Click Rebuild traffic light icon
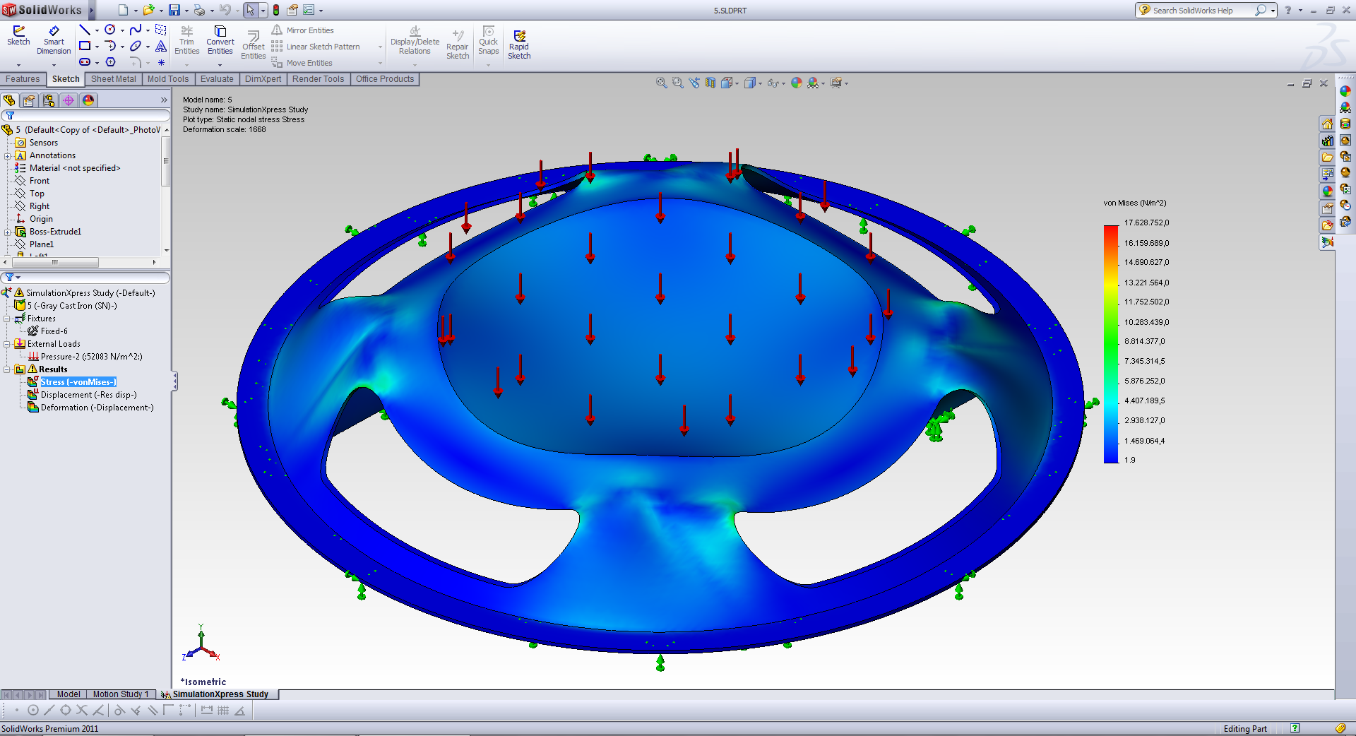The image size is (1356, 736). pos(275,10)
